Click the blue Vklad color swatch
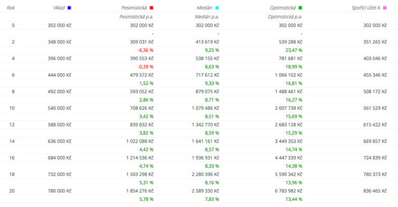 pos(69,8)
